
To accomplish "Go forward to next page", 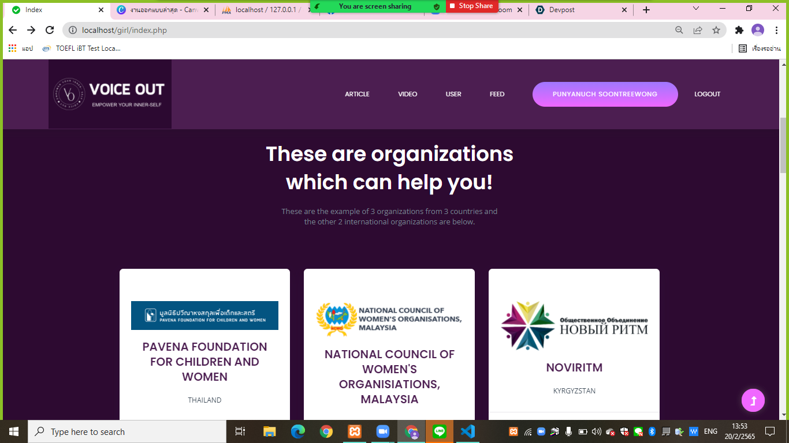I will click(31, 30).
